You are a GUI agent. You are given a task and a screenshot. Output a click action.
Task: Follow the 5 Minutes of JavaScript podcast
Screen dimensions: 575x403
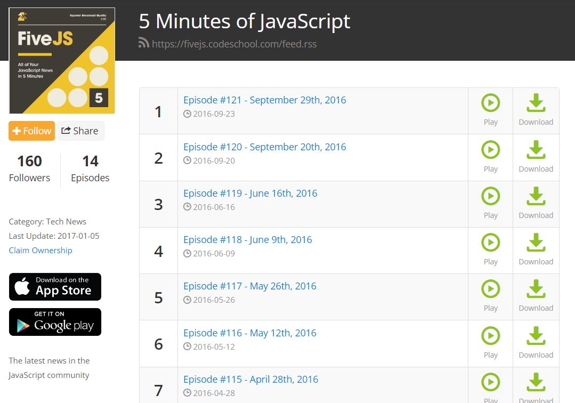[x=31, y=131]
